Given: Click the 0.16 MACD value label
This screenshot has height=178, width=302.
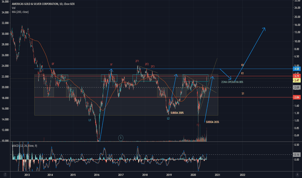Looking at the screenshot, I should tap(296, 154).
